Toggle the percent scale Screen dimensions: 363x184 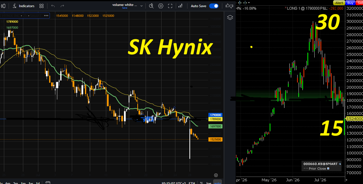201,183
